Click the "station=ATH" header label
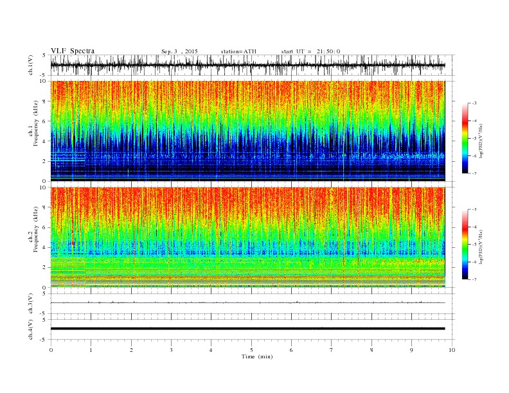Screen dimensions: 509x393 [238, 51]
